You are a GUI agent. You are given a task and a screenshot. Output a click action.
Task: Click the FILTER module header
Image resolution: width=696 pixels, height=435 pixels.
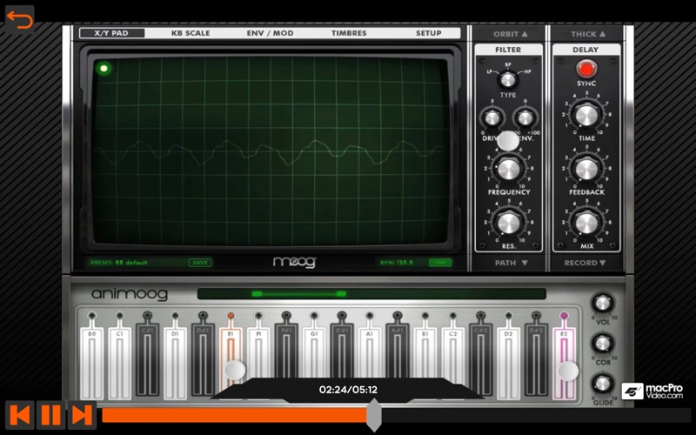pos(508,50)
